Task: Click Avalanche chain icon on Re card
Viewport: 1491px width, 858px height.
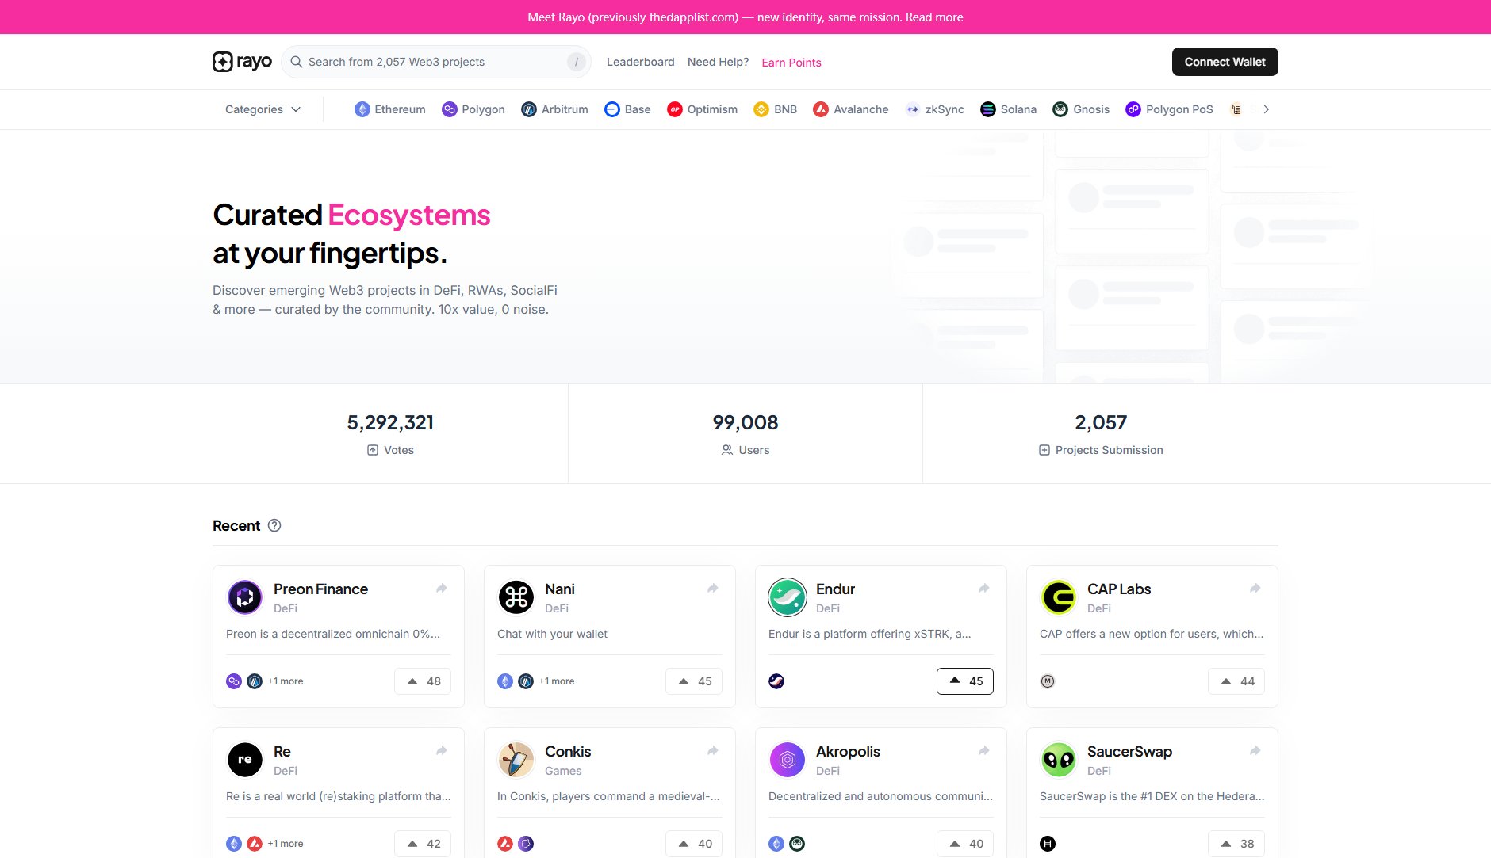Action: (x=255, y=844)
